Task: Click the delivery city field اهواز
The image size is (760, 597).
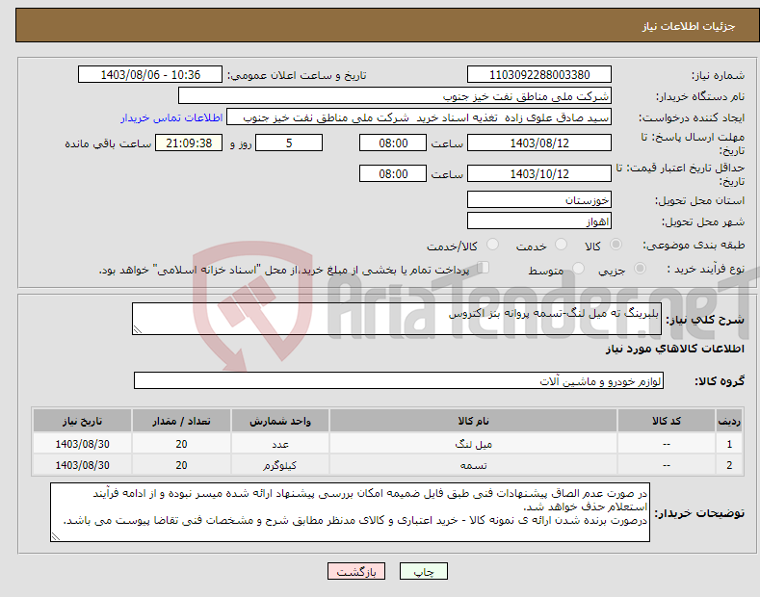Action: click(x=539, y=221)
